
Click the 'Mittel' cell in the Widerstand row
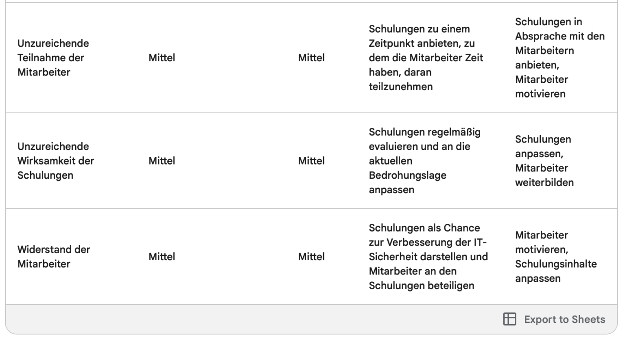[161, 256]
